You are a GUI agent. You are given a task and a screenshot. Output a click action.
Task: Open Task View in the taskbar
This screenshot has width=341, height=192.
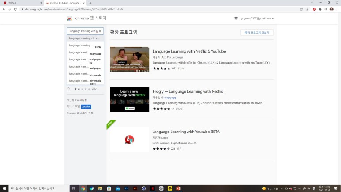(74, 188)
